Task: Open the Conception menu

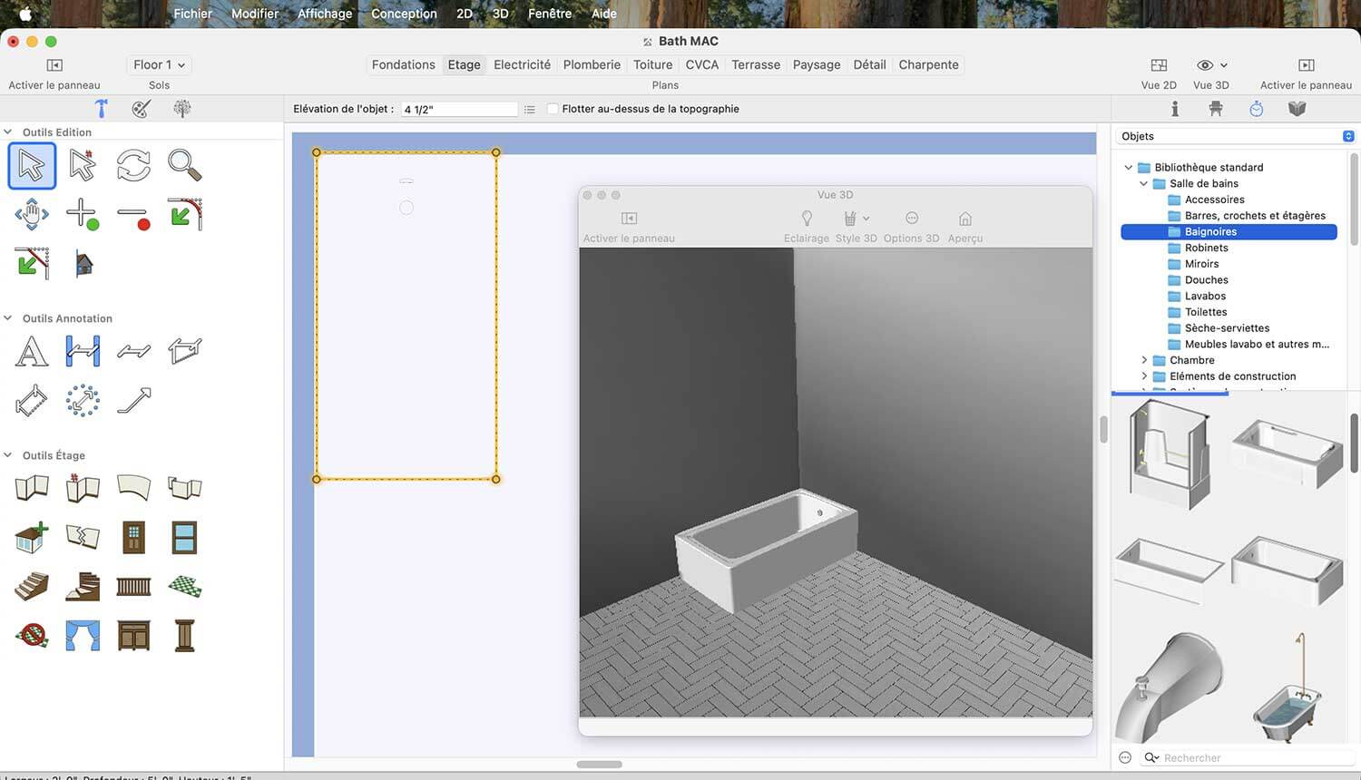Action: click(x=404, y=14)
